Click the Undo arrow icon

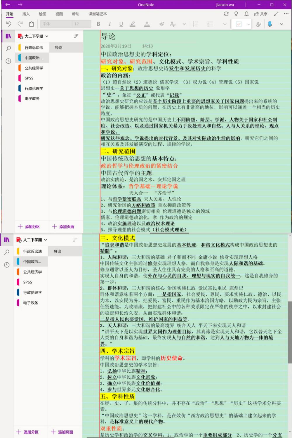[x=9, y=24]
